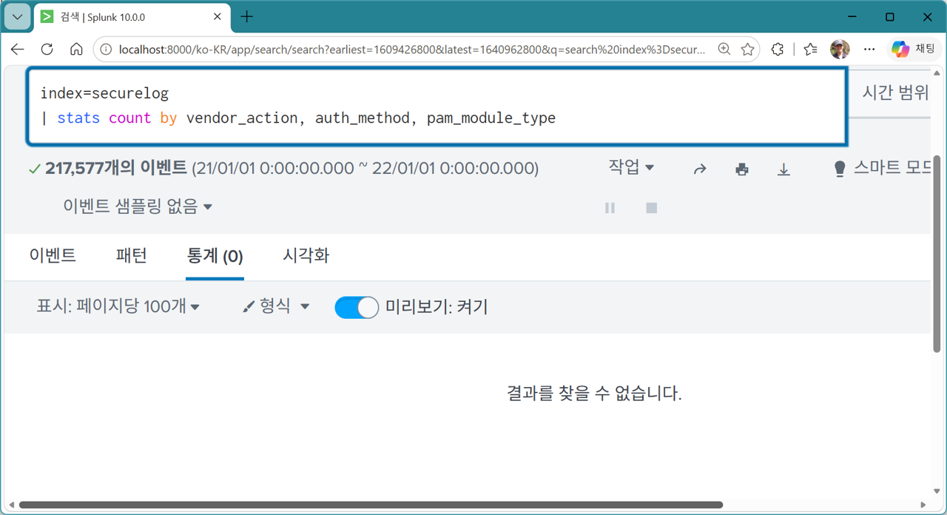Open the 작업 job menu
This screenshot has height=515, width=947.
coord(631,167)
